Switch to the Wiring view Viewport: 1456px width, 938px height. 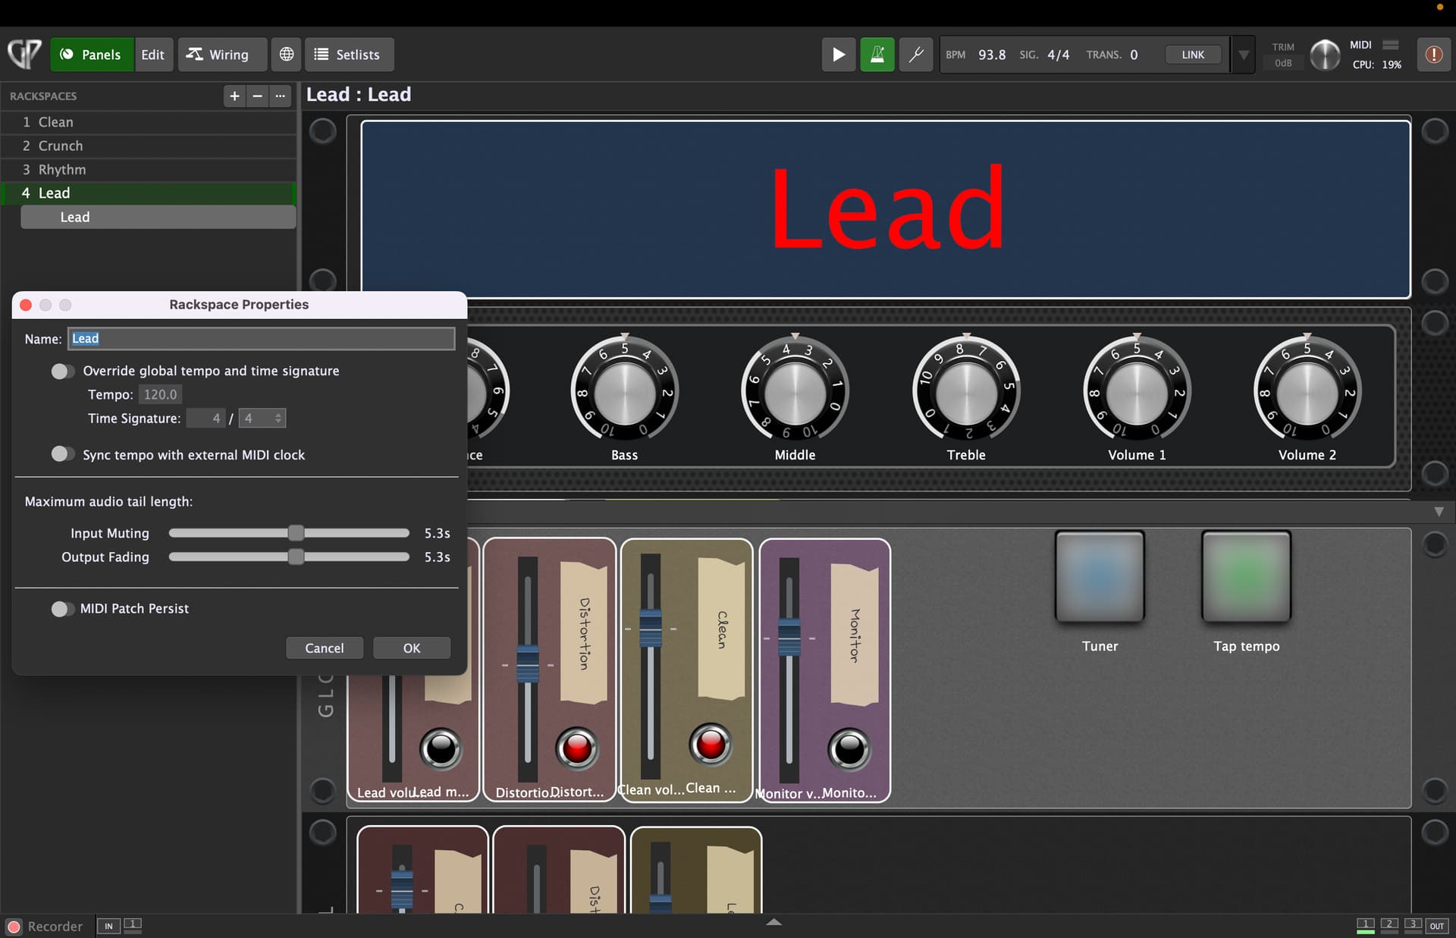point(219,55)
